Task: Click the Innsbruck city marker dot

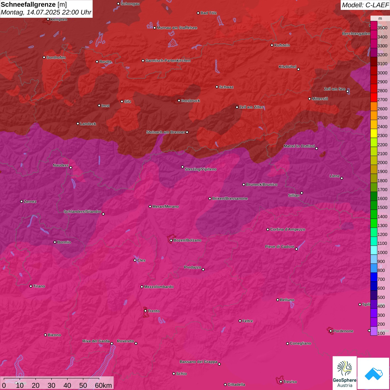Action: (179, 101)
